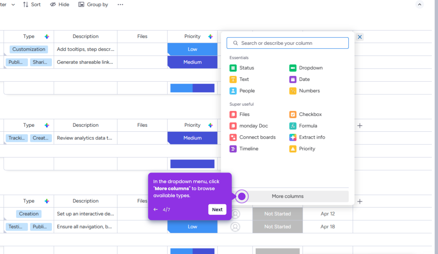Add a Connect boards column

click(253, 137)
